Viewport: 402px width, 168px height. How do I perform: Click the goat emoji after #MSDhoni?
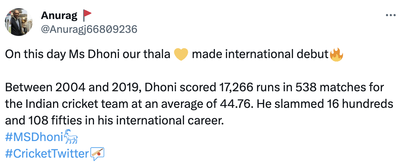[x=71, y=138]
